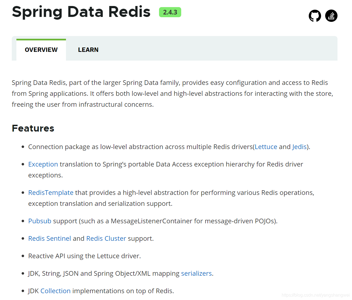Click the 2.4.3 version badge

(170, 12)
